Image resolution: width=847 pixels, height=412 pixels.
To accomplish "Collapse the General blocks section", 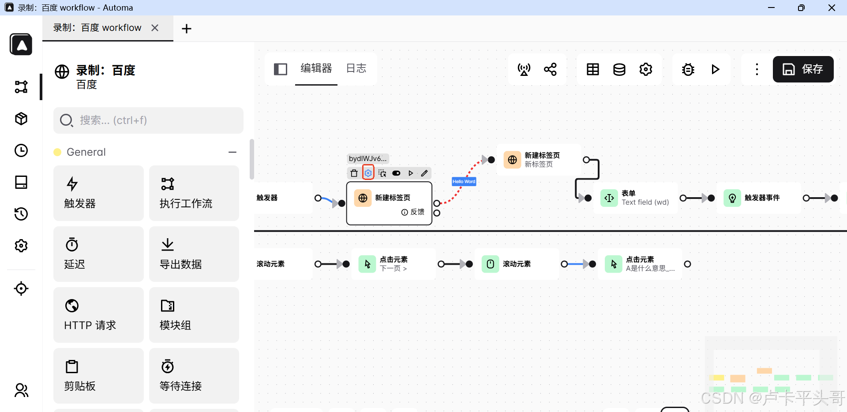I will coord(232,152).
